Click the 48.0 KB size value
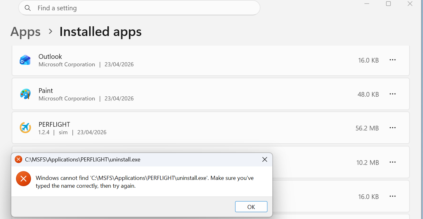Screen dimensions: 423x219 (x=368, y=94)
